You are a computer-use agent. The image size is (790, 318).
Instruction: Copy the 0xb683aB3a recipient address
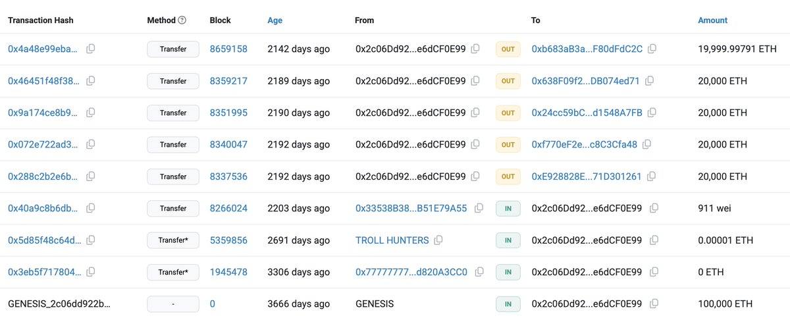[652, 49]
